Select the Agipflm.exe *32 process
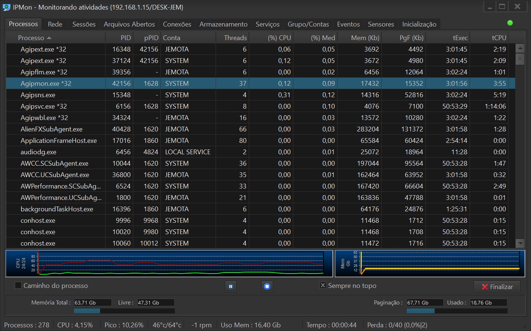531x331 pixels. [x=261, y=72]
